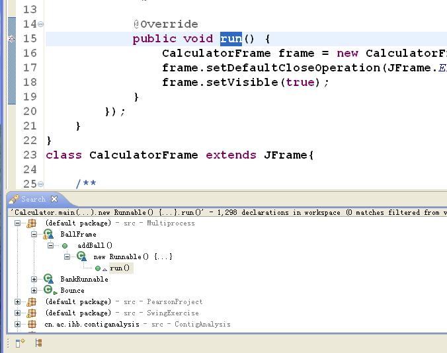Select (default package) - src - Multiprocess row

click(x=120, y=223)
